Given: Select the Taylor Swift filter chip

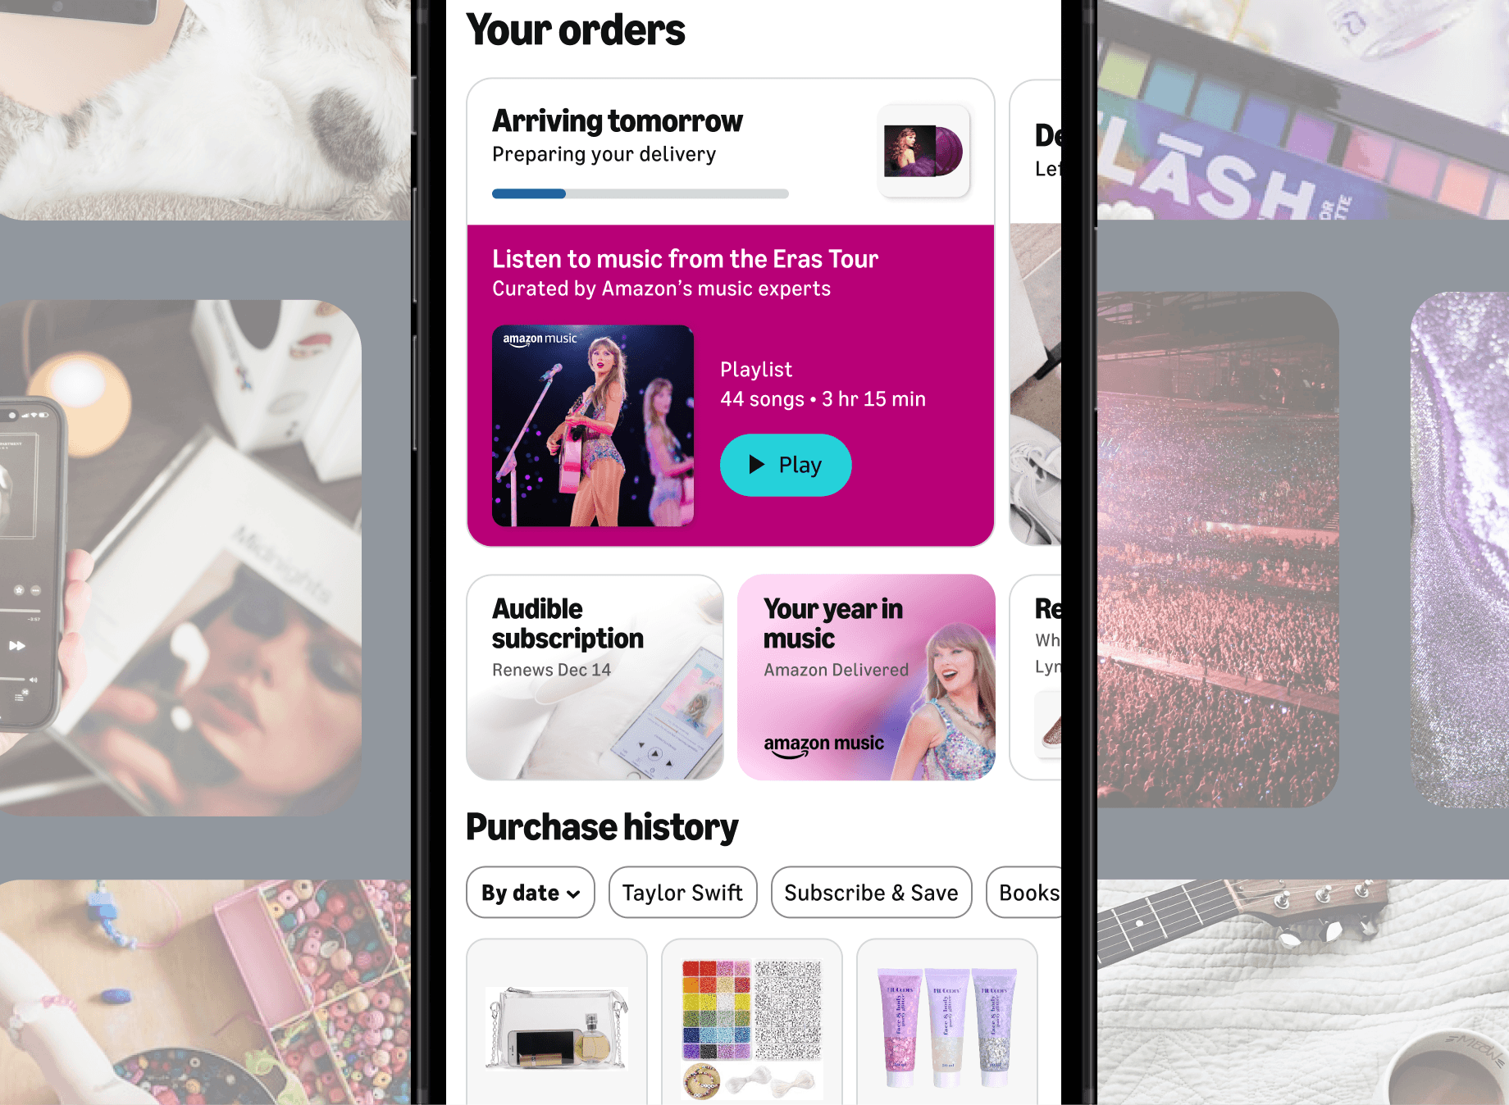Looking at the screenshot, I should pos(682,893).
